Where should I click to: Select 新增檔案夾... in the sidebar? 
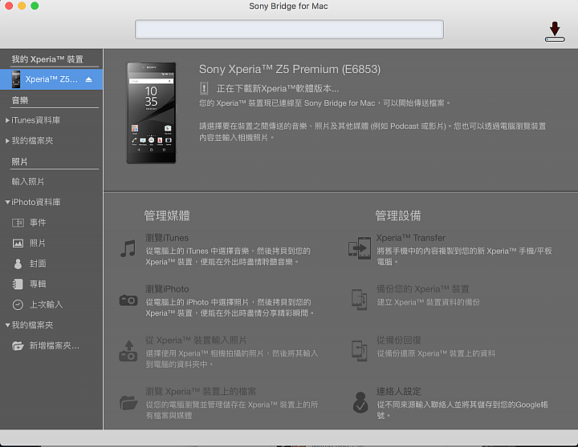(x=55, y=346)
